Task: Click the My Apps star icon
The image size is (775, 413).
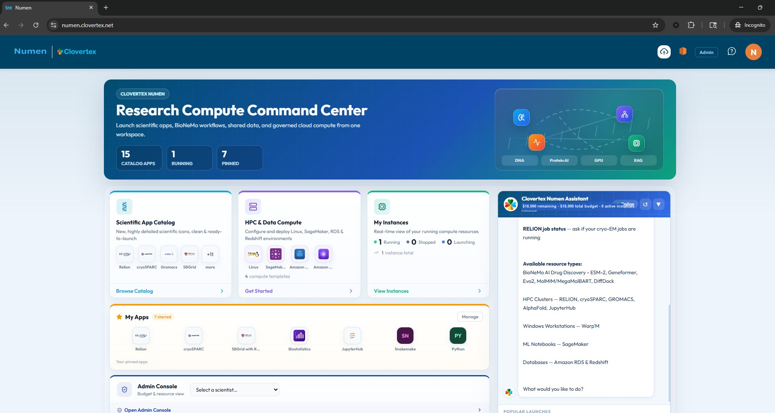Action: pos(119,317)
